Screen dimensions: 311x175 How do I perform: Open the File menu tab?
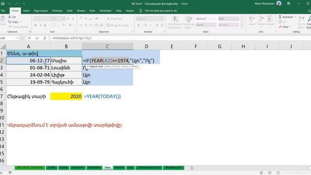click(x=3, y=11)
